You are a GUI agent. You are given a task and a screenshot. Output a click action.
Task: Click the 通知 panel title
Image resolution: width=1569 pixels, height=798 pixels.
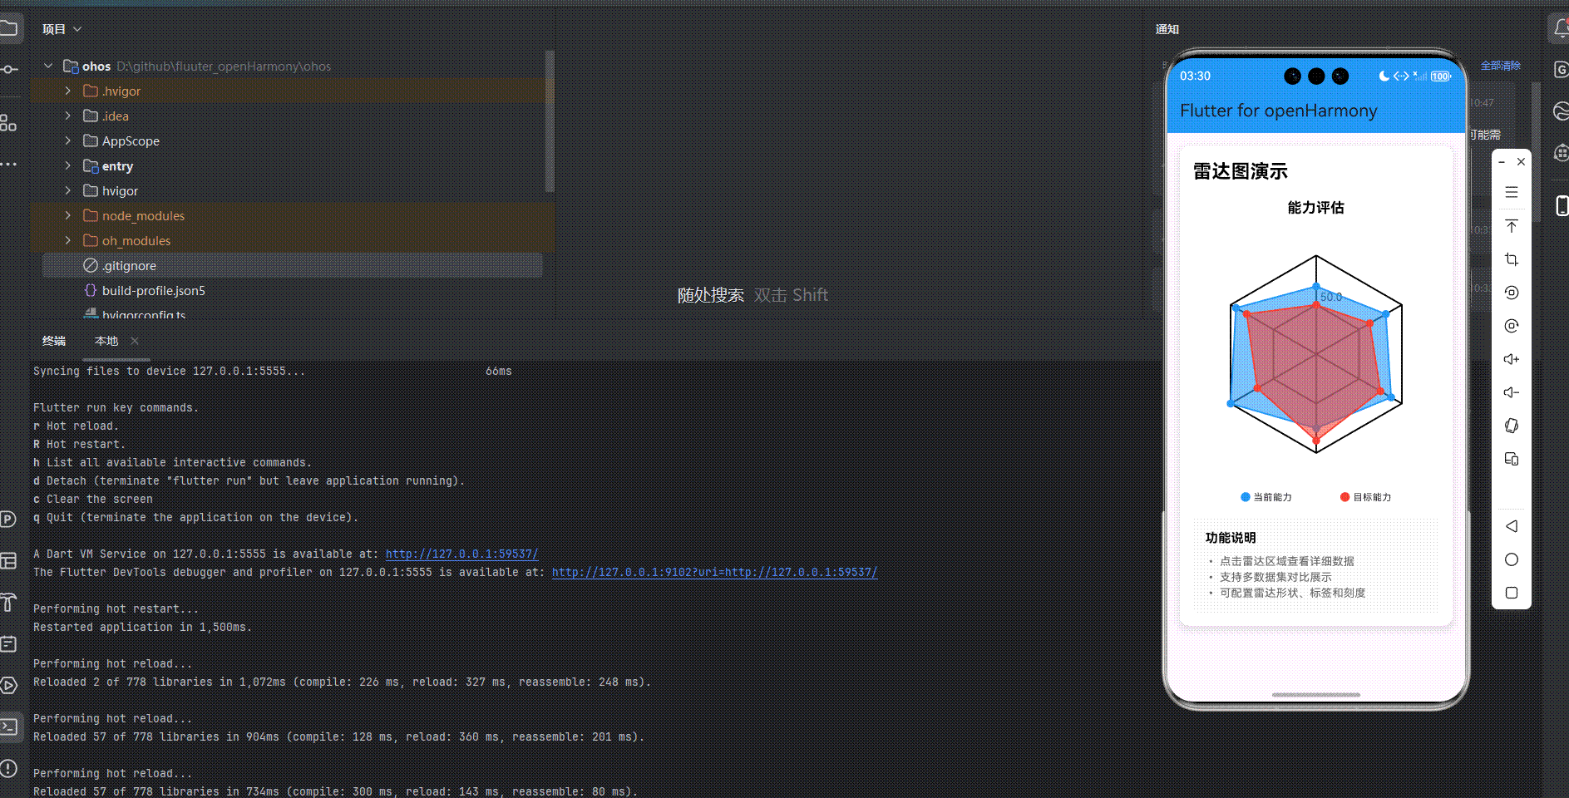(x=1167, y=29)
